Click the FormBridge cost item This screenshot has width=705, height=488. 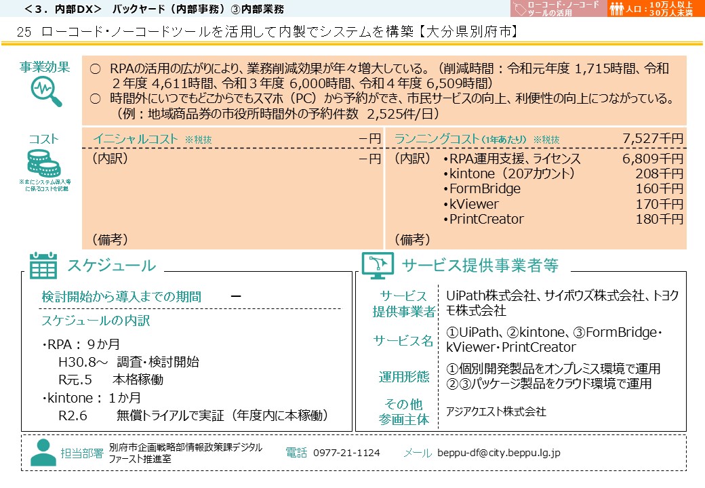pos(481,188)
